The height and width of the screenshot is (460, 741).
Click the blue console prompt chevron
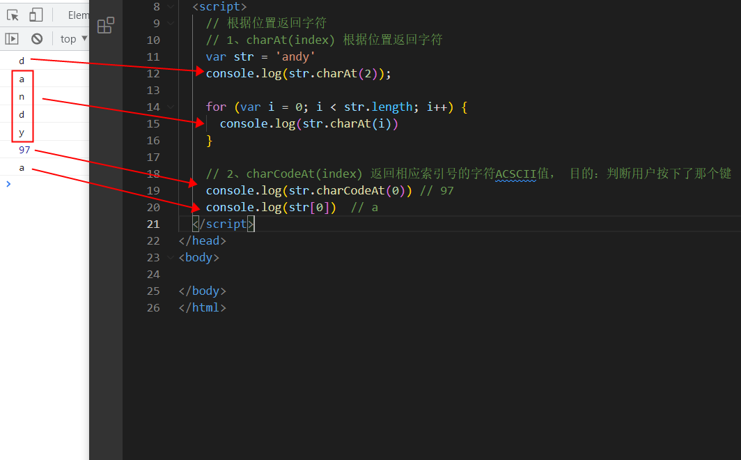[8, 184]
